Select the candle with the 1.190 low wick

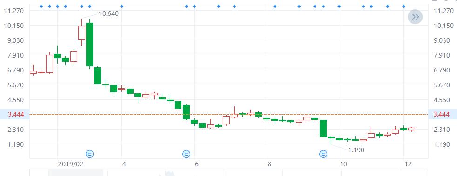coord(331,140)
